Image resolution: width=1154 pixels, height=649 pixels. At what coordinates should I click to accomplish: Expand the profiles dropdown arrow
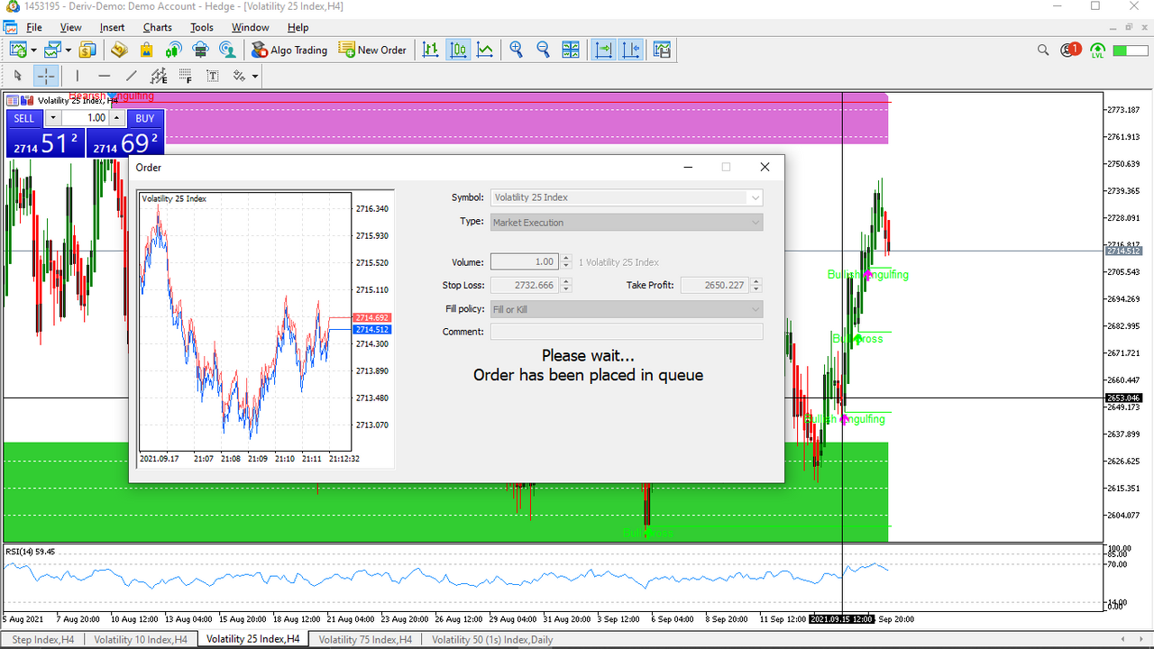click(x=68, y=50)
